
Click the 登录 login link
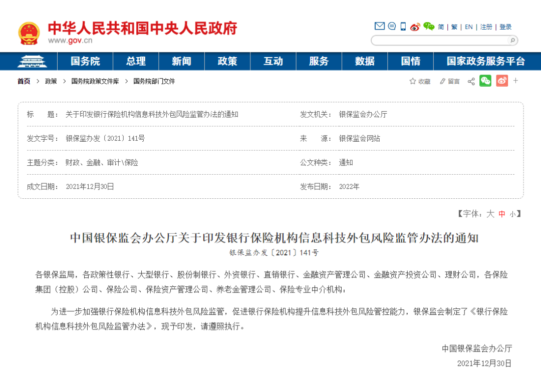pos(505,27)
